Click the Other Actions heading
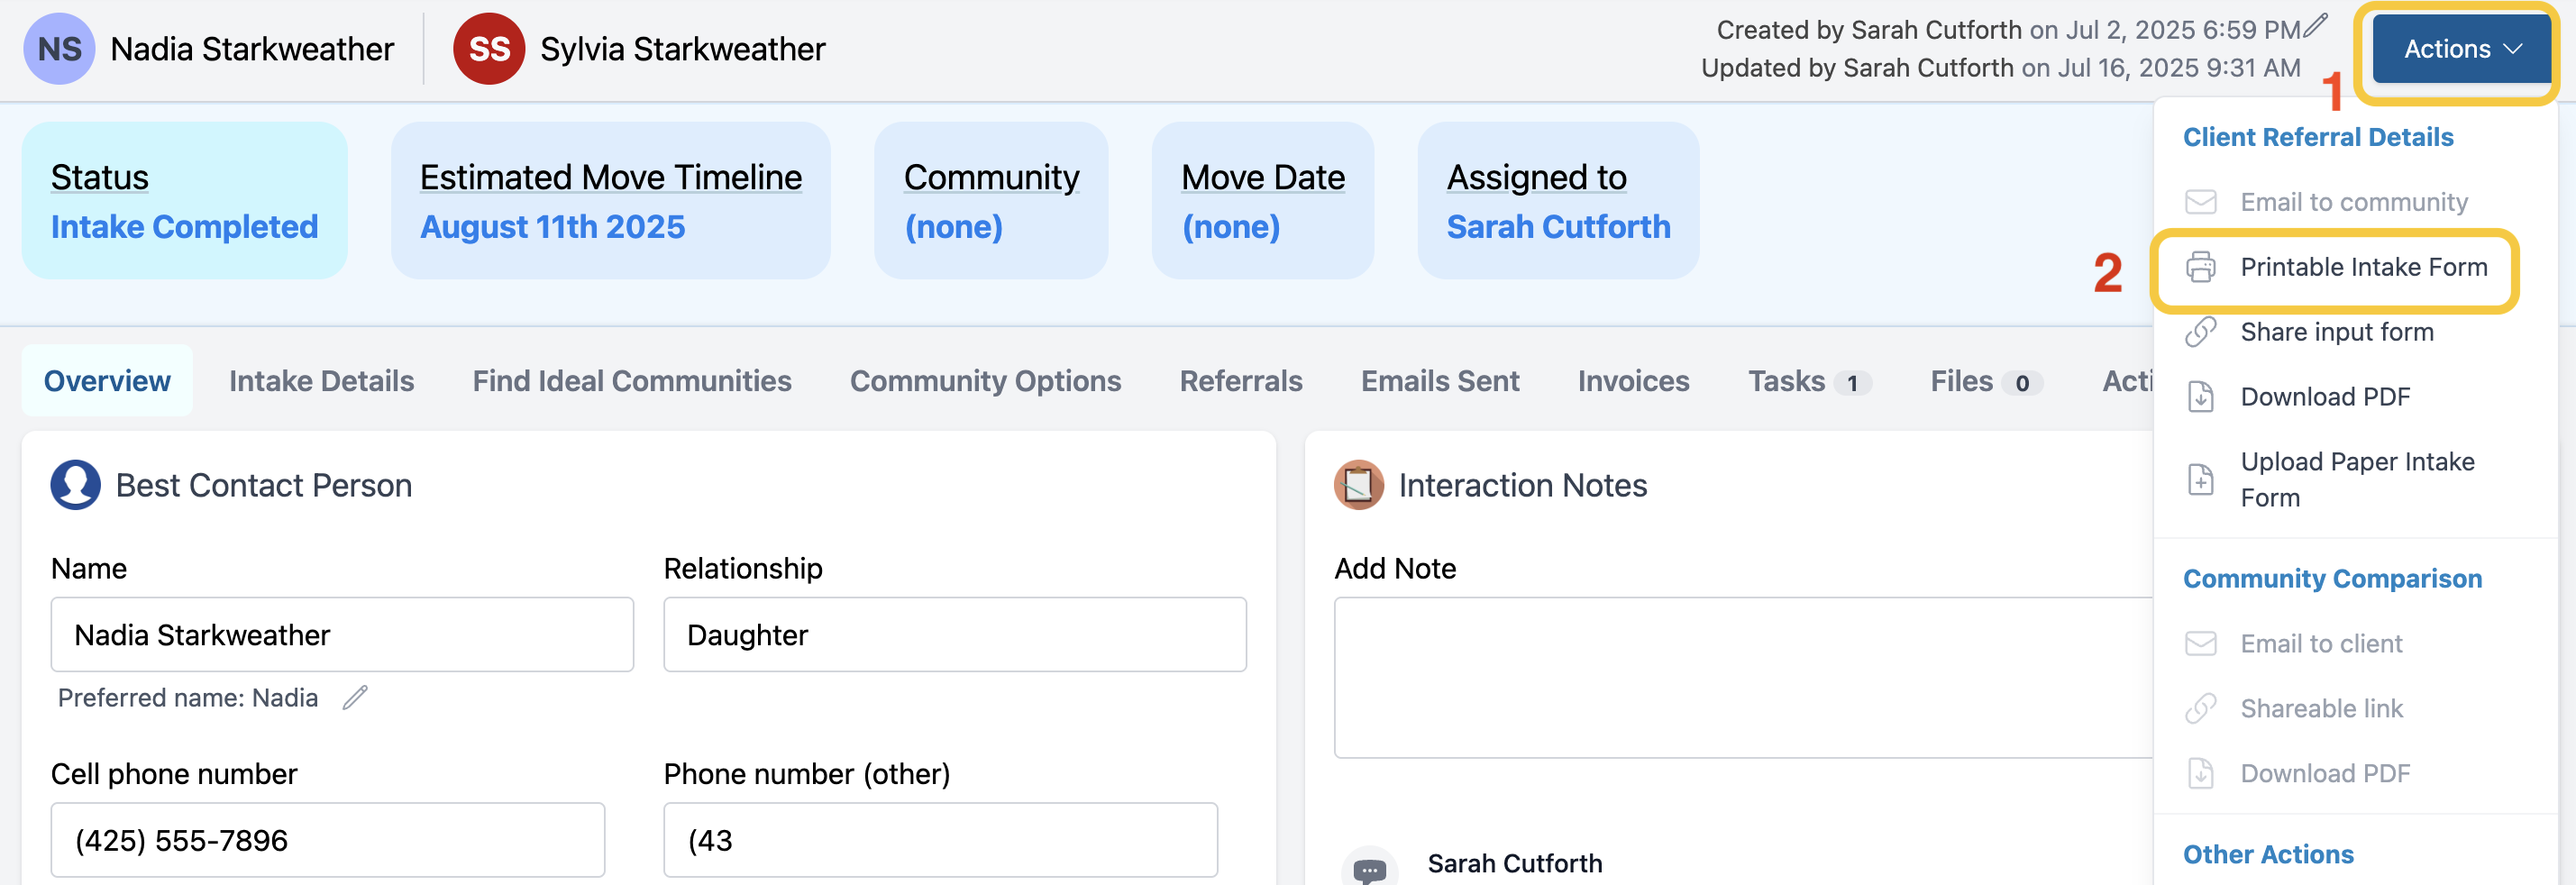The height and width of the screenshot is (885, 2576). tap(2268, 854)
